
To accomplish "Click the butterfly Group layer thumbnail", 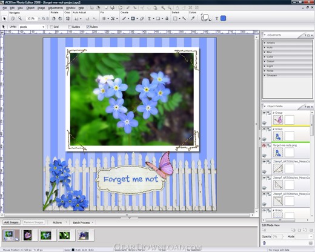I will pos(278,120).
